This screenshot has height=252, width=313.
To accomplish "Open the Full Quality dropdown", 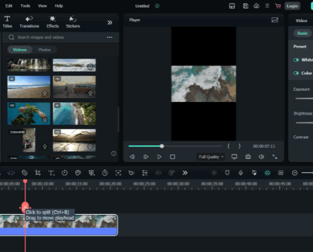I will 211,157.
